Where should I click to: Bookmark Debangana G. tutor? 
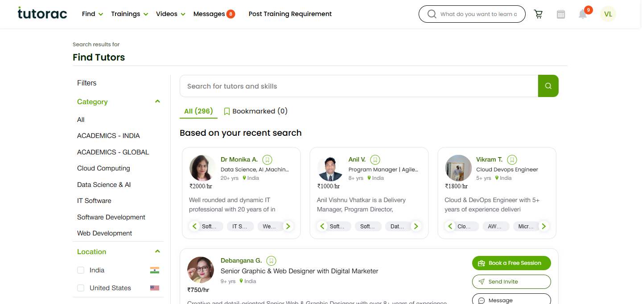click(x=272, y=260)
